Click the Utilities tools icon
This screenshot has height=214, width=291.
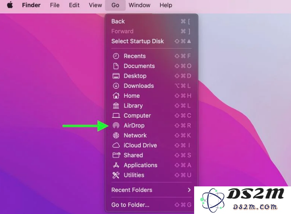pos(116,175)
